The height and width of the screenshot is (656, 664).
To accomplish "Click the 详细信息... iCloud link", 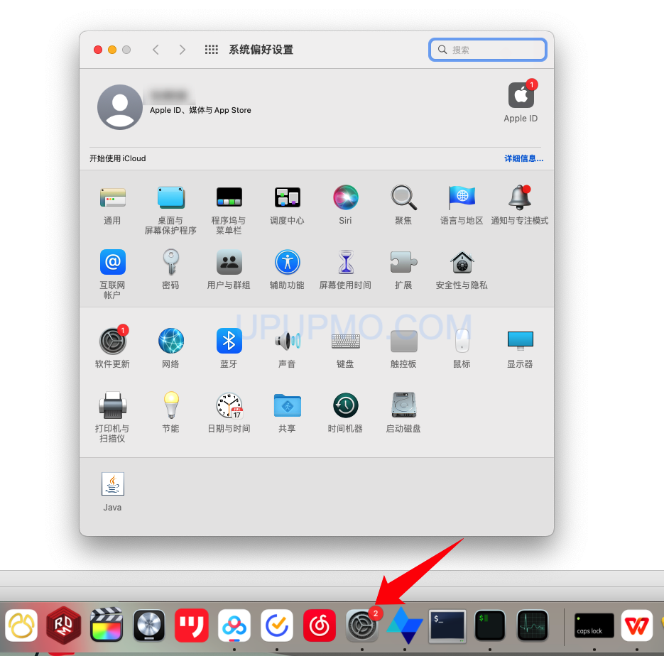I will click(x=523, y=158).
